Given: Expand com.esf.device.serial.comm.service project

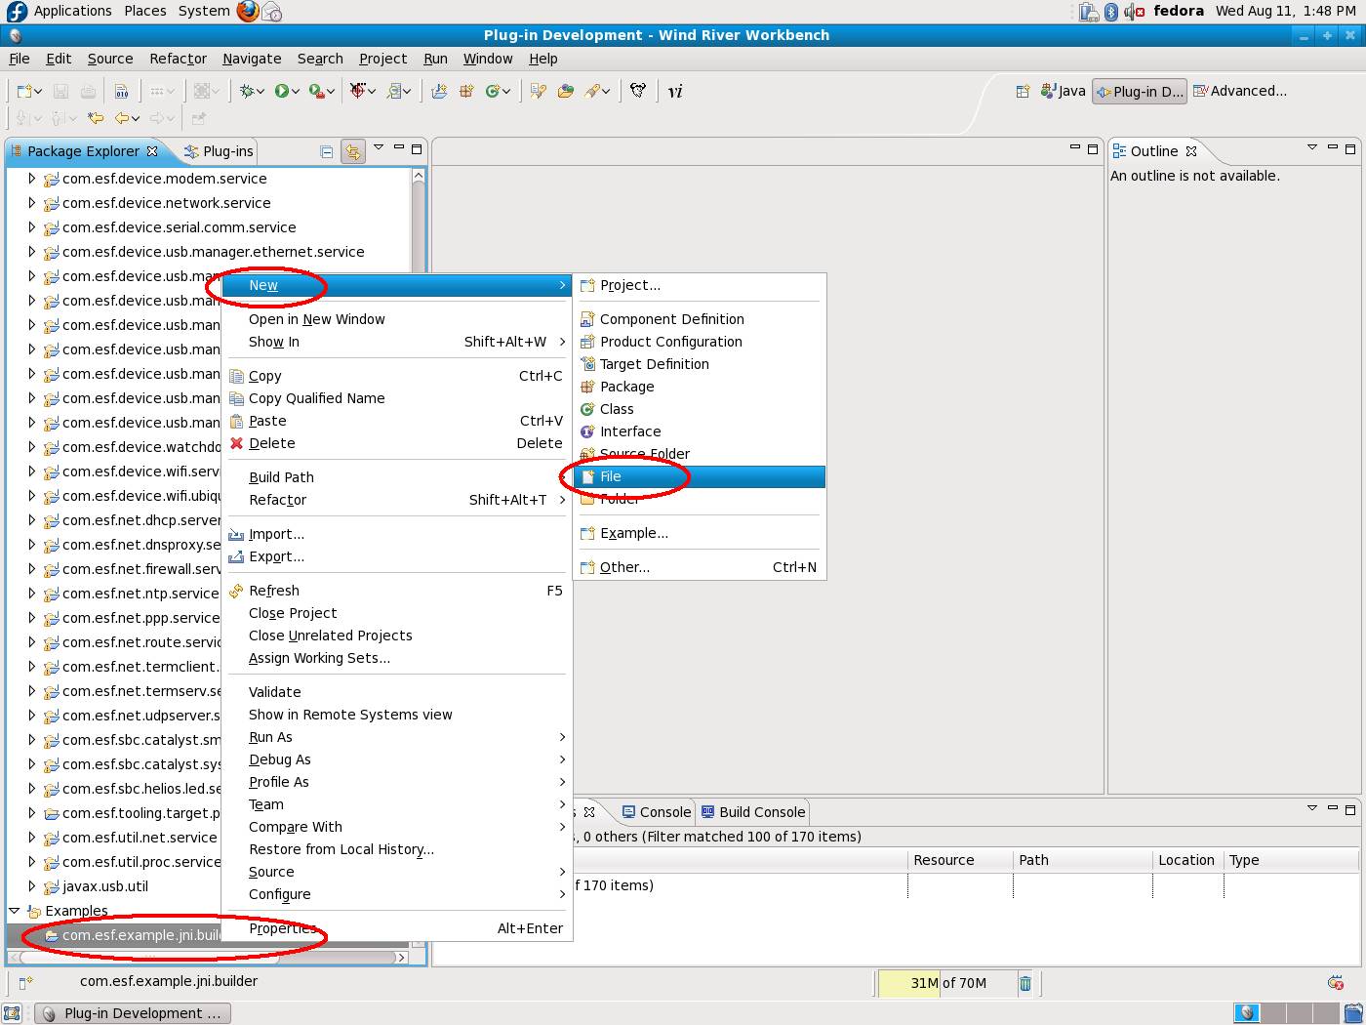Looking at the screenshot, I should [x=31, y=227].
